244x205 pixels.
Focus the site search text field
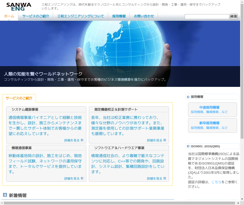point(207,17)
